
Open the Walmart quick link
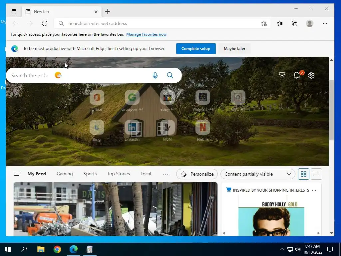tap(203, 101)
